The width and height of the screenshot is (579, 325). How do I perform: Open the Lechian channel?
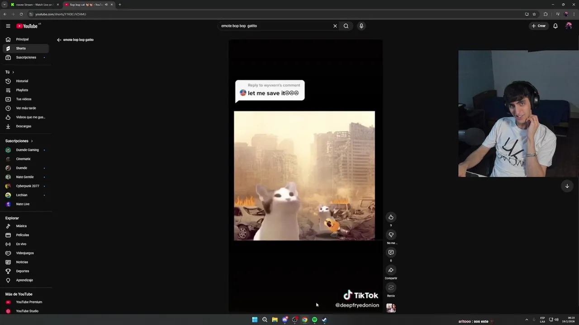(x=26, y=195)
